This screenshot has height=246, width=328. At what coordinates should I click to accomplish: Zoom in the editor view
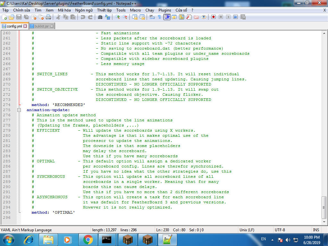(x=117, y=17)
